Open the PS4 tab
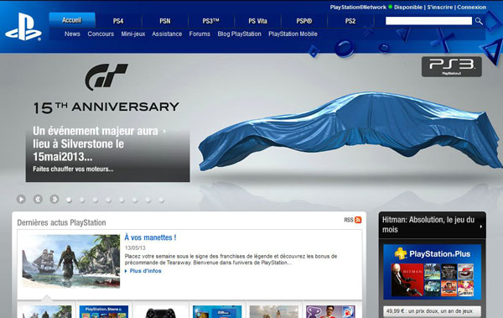 point(118,21)
